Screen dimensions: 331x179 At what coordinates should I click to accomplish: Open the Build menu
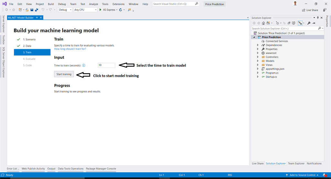(51, 4)
